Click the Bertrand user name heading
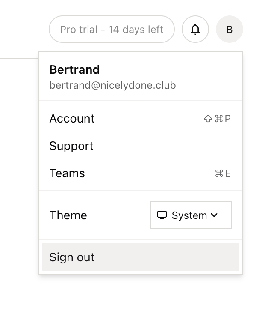 (x=74, y=70)
